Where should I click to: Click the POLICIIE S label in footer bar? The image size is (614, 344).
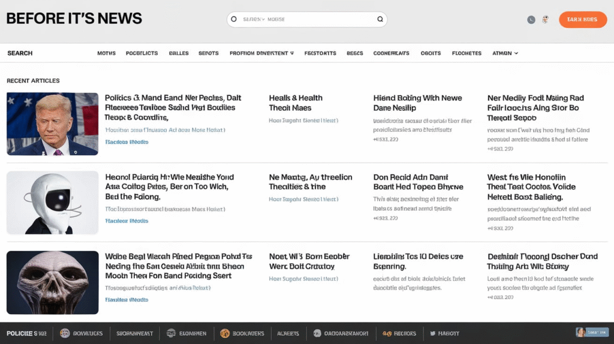point(26,333)
